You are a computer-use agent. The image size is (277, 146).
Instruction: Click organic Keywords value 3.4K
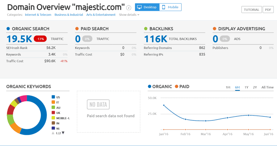(52, 54)
